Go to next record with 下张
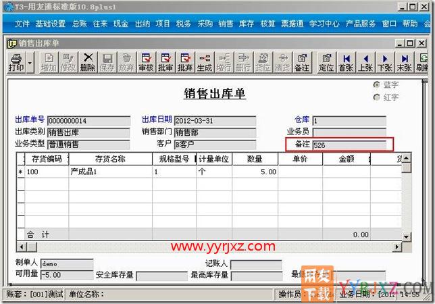 385,63
